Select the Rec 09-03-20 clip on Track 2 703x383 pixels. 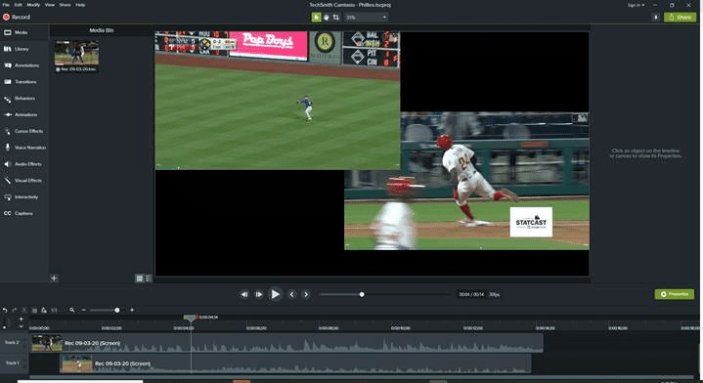[x=287, y=343]
